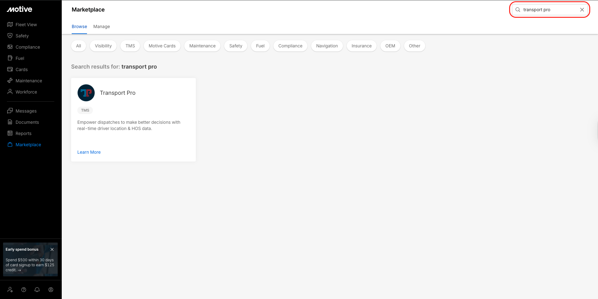Select the All category filter
Screen dimensions: 598x299
coord(79,46)
